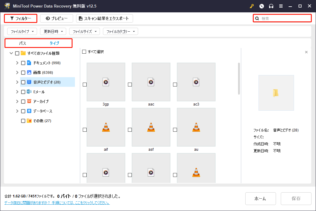Image resolution: width=316 pixels, height=211 pixels.
Task: Click the folder preview image in details pane
Action: 276,93
